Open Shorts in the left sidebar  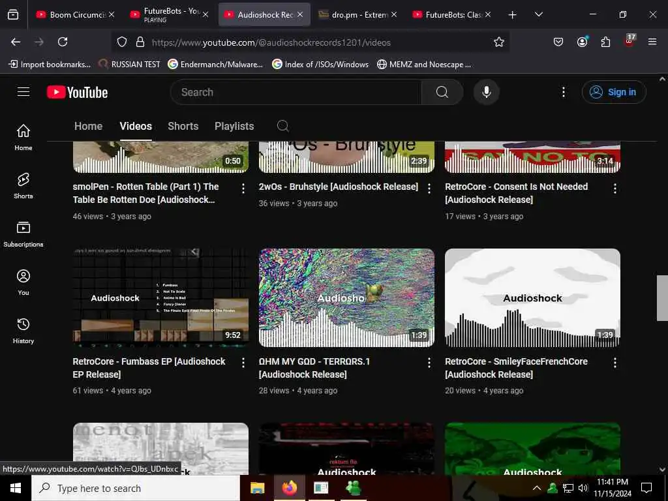[x=23, y=186]
